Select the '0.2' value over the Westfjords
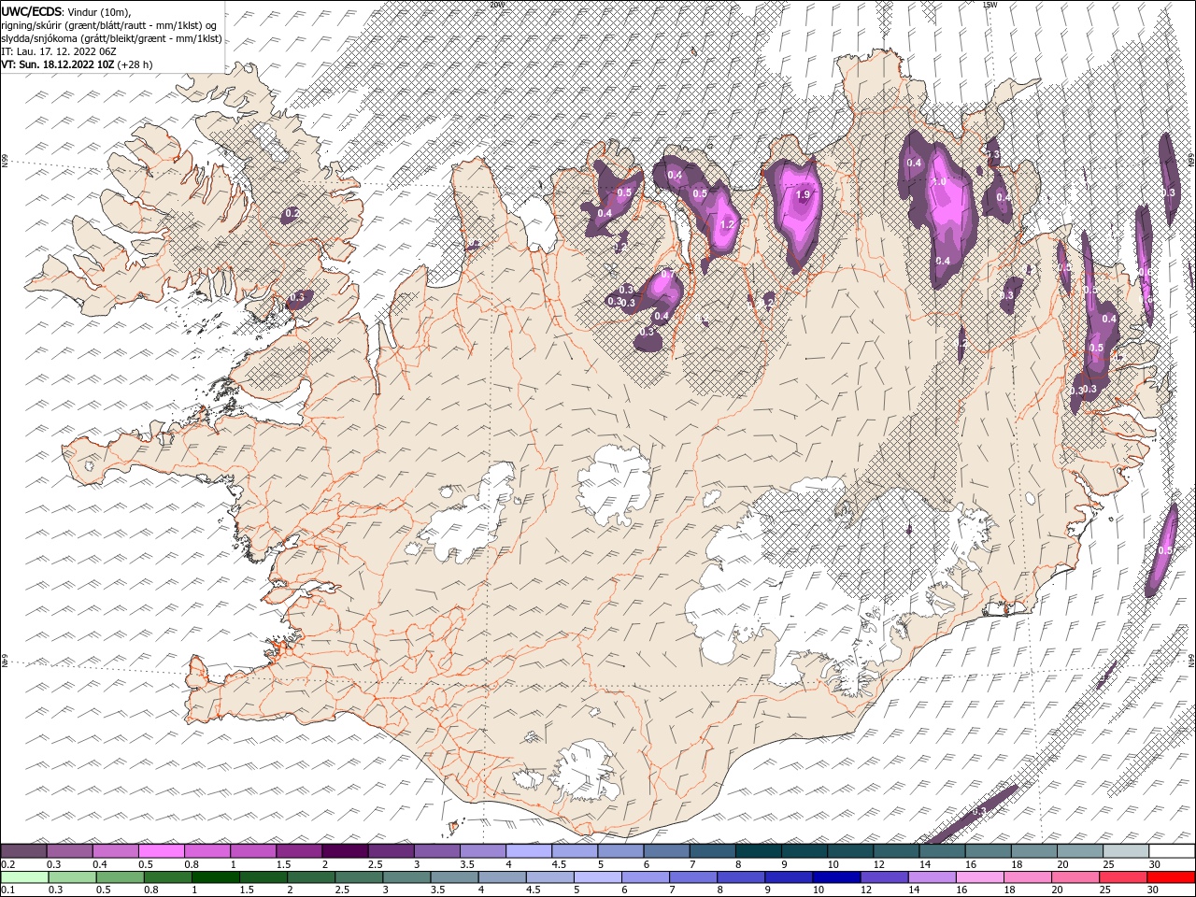The height and width of the screenshot is (897, 1196). click(292, 213)
